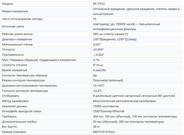Click the 'Размер упаковки' label

click(14, 132)
